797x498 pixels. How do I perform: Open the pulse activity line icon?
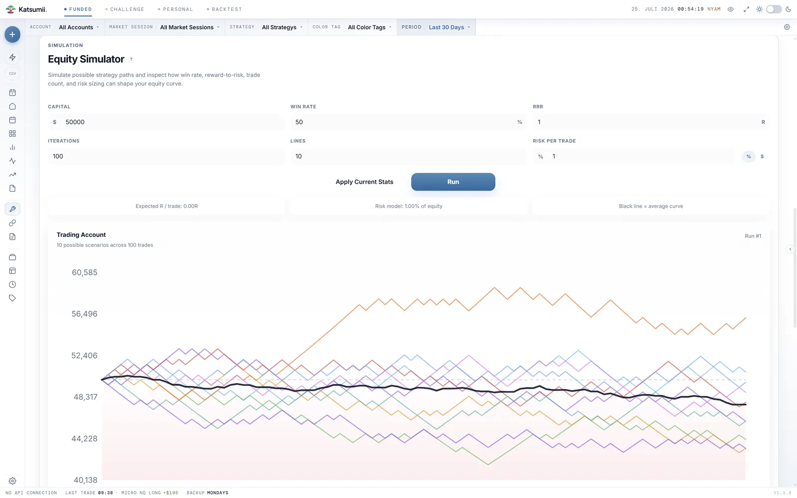coord(12,161)
